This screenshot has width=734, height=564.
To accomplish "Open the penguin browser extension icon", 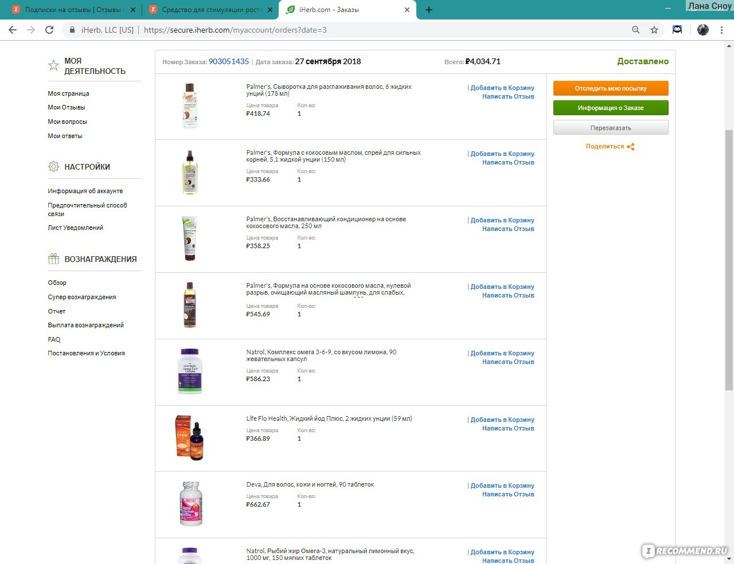I will tap(677, 30).
